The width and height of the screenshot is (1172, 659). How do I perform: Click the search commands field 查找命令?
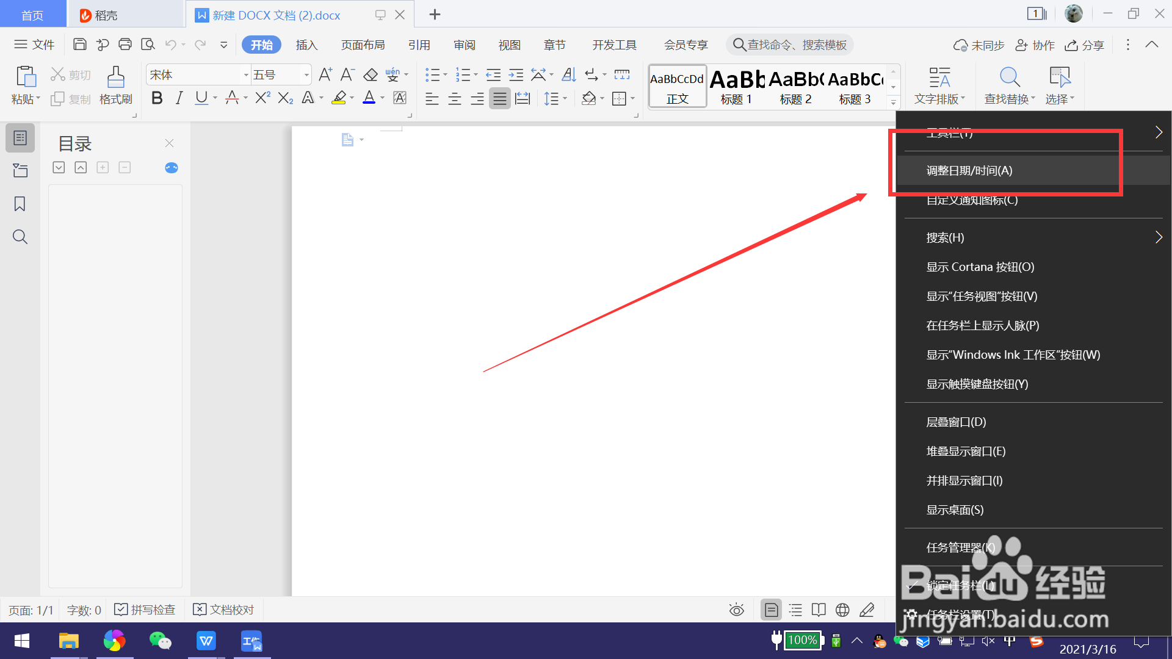point(790,45)
